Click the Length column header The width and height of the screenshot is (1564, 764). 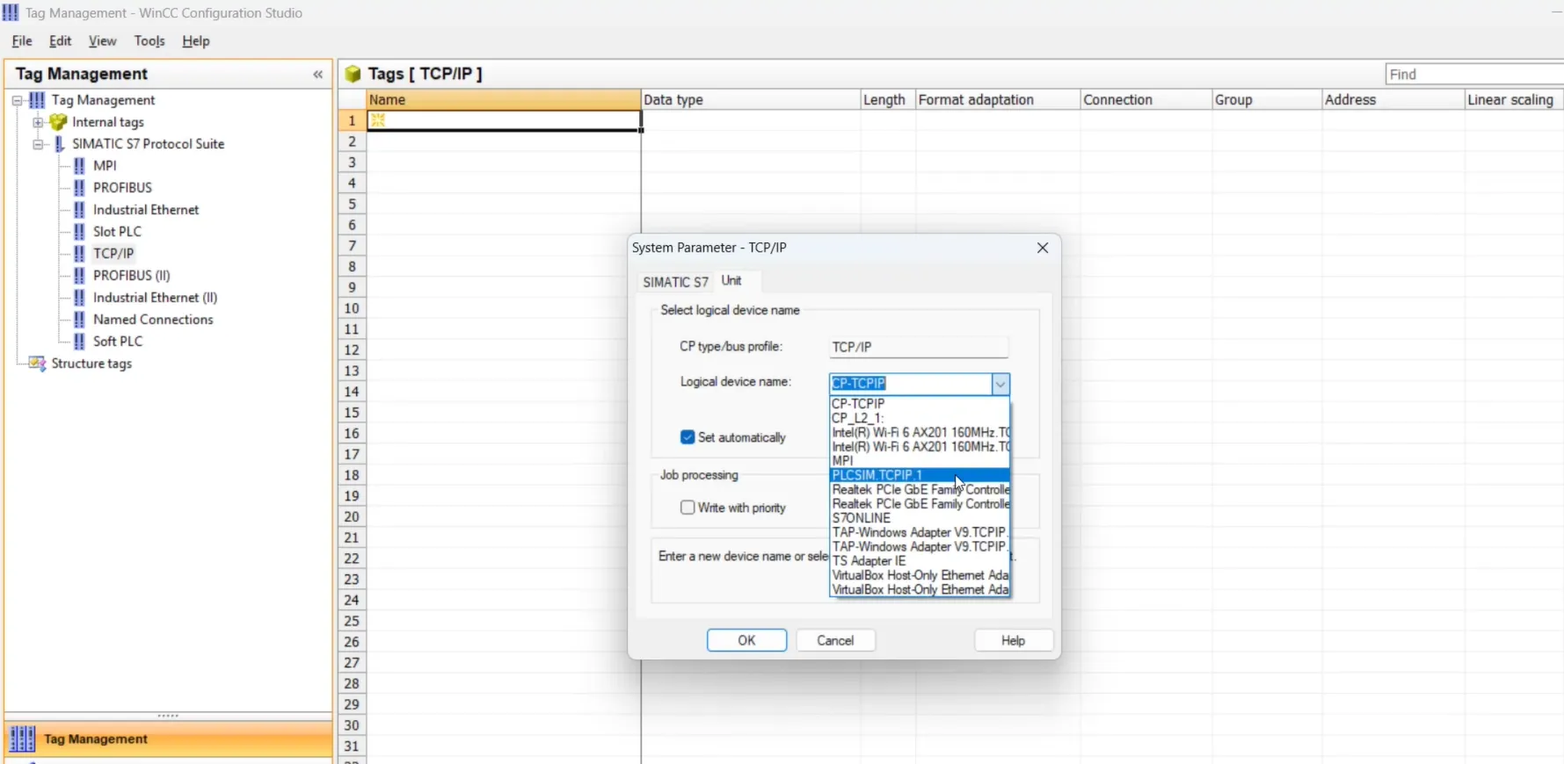(x=887, y=100)
